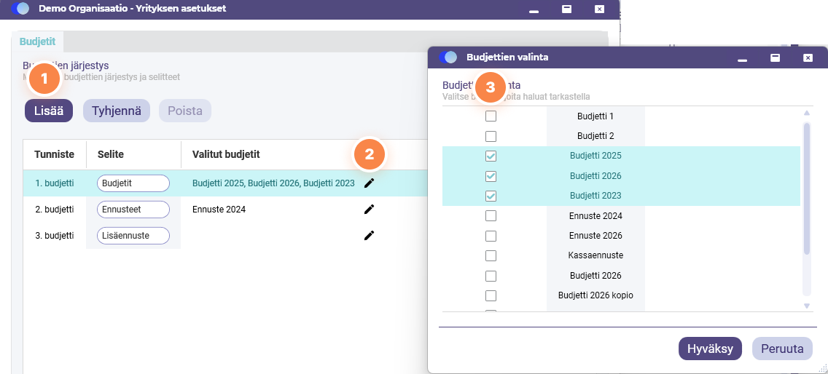
Task: Click the vertical scrollbar in budget list
Action: pyautogui.click(x=806, y=189)
